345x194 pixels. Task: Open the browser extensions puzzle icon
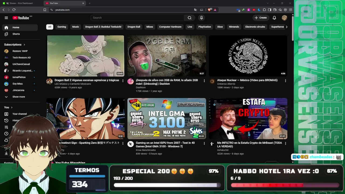coord(264,10)
